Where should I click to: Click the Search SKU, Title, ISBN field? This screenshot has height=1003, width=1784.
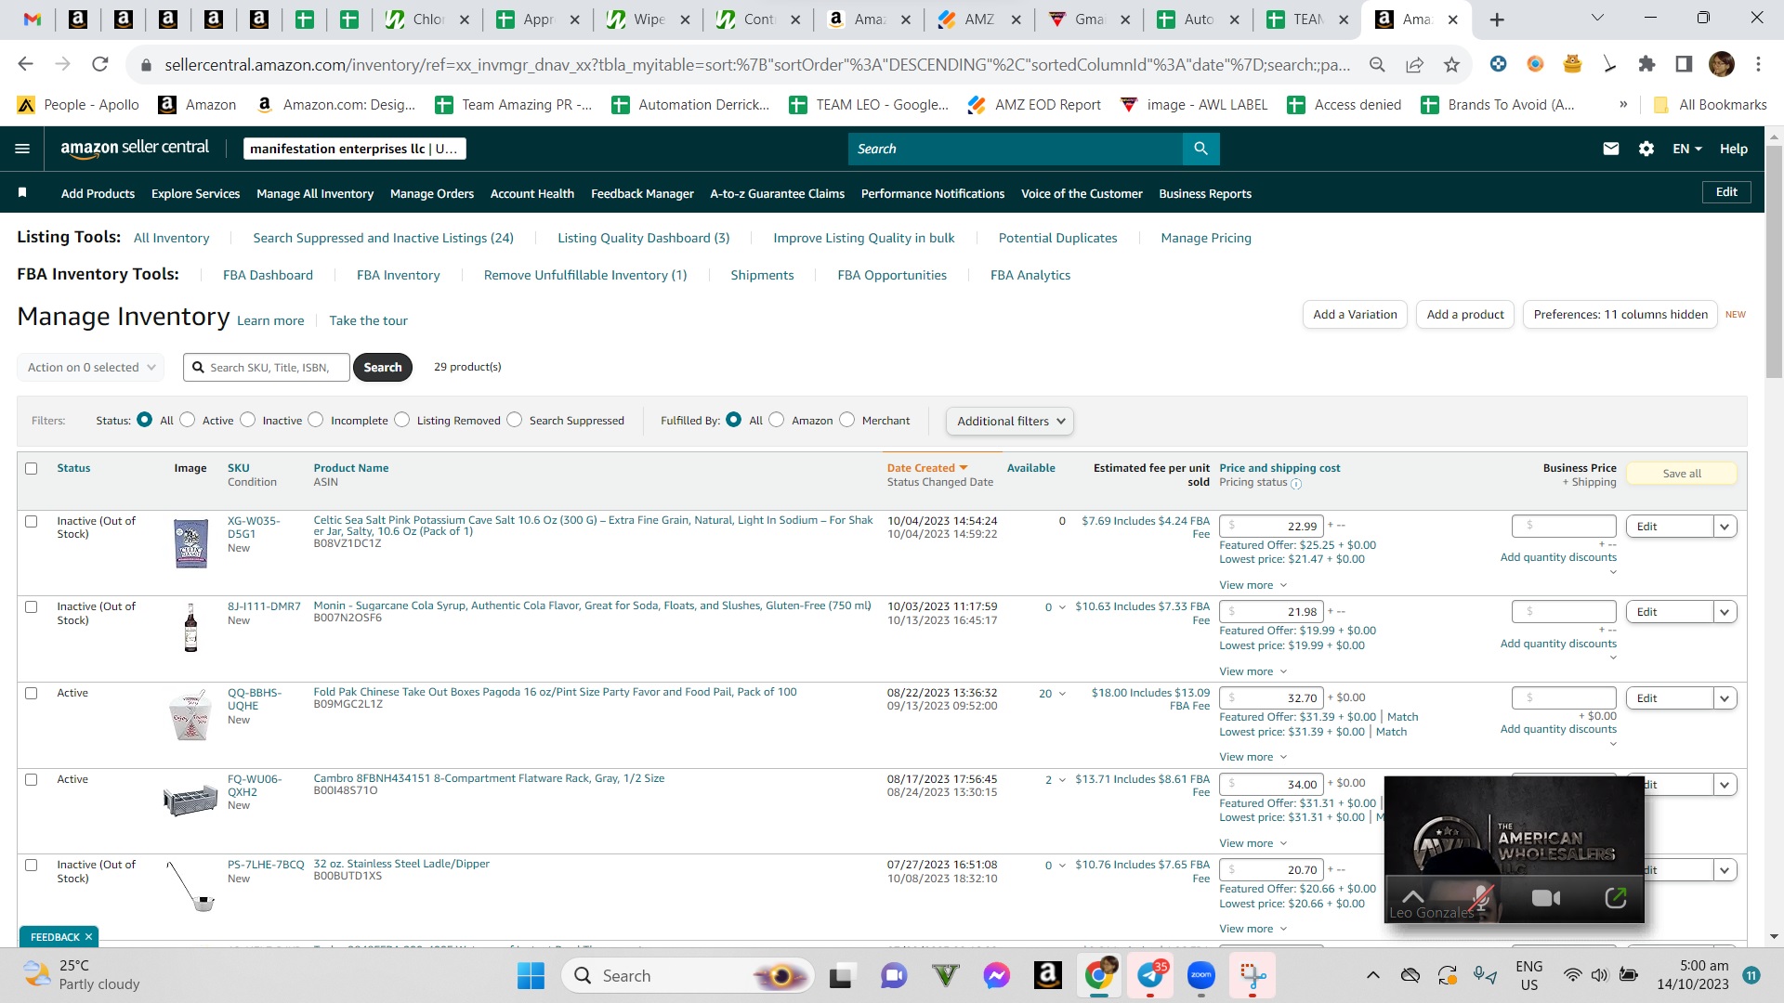pyautogui.click(x=267, y=368)
